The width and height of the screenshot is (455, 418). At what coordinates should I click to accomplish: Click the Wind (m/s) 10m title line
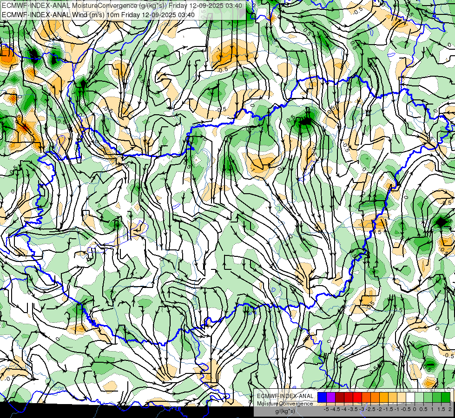[x=98, y=14]
